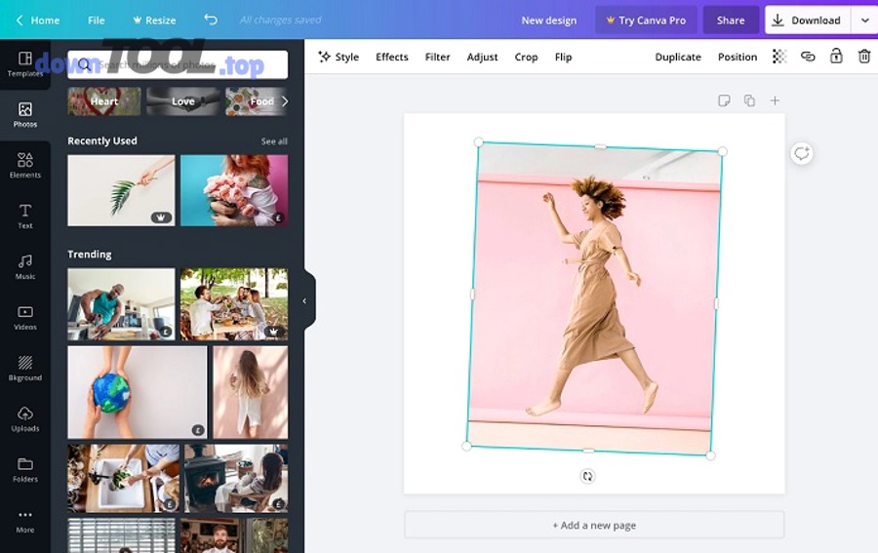Open the Flip options
Viewport: 878px width, 553px height.
(563, 57)
